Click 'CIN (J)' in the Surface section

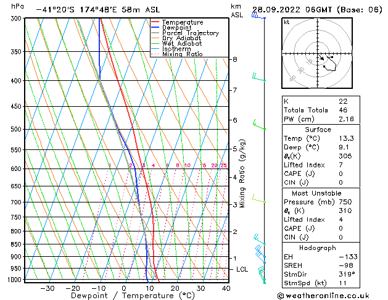point(296,183)
